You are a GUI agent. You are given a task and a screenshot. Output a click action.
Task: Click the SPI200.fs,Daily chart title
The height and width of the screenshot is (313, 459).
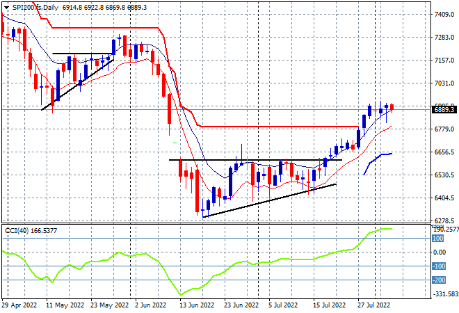pos(35,8)
